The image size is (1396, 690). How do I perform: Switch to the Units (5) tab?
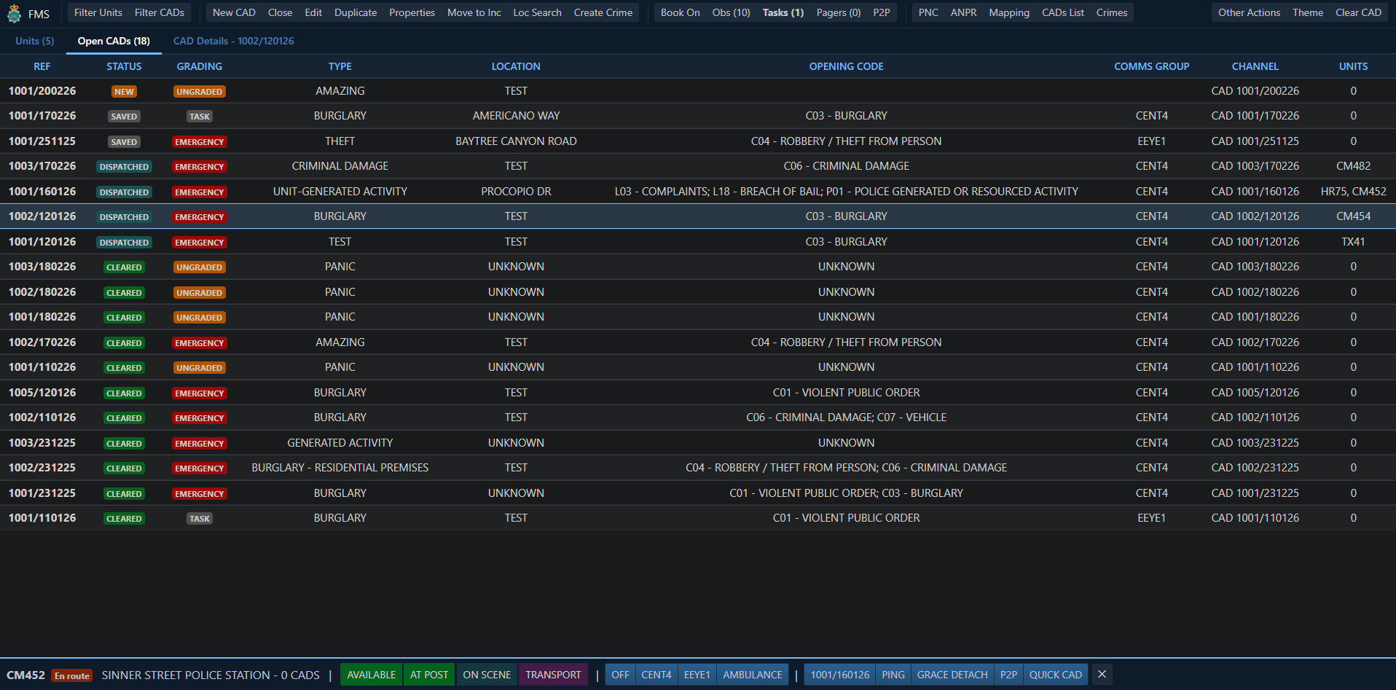(34, 41)
